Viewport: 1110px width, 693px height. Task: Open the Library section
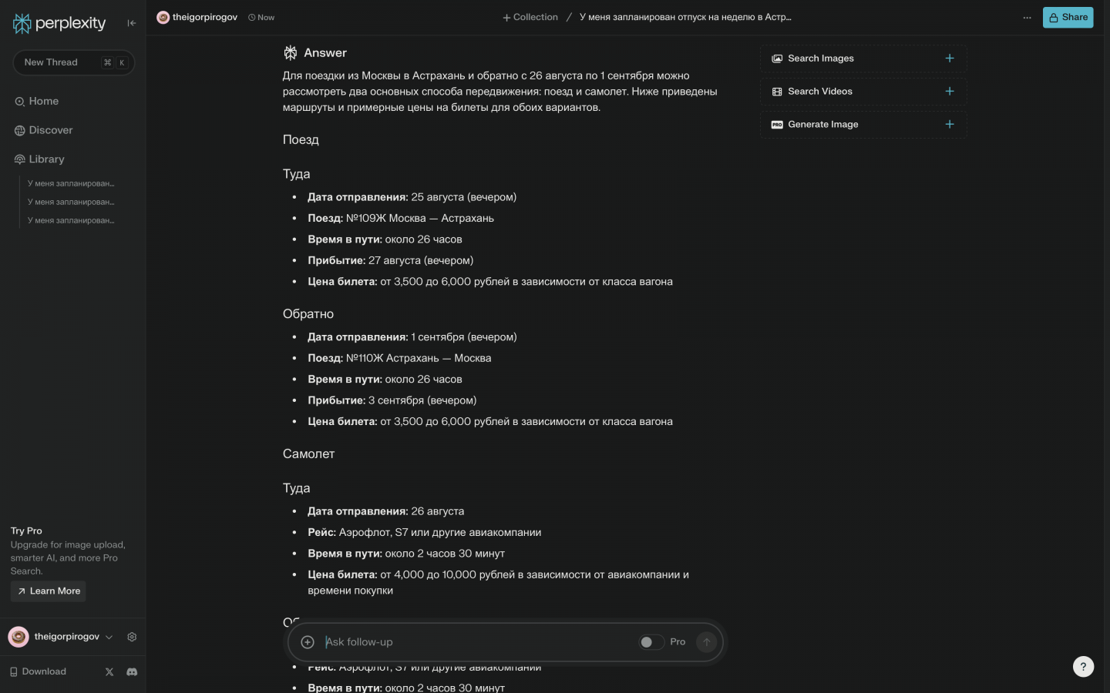coord(46,159)
